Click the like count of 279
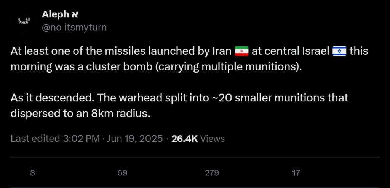390x188 pixels. point(212,173)
